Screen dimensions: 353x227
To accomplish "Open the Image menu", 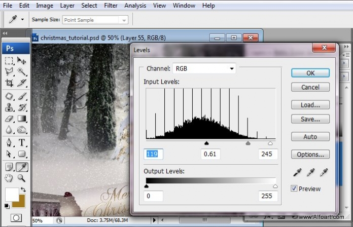I will tap(45, 6).
